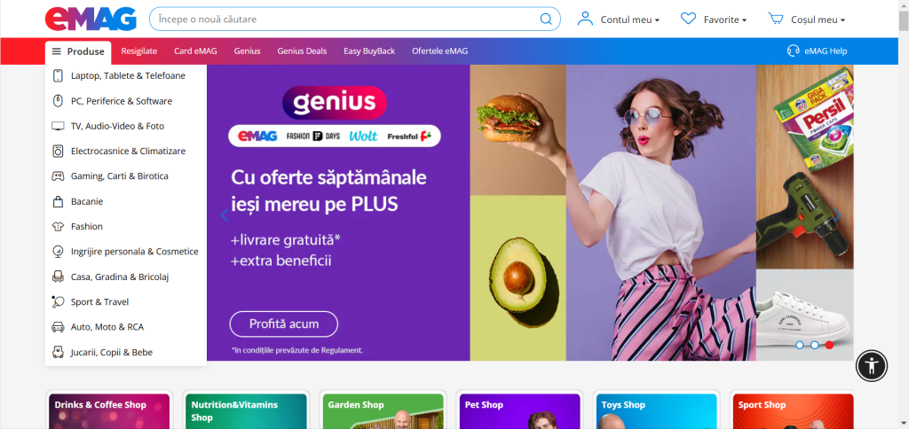Click the Favorite heart icon
This screenshot has height=429, width=909.
point(688,19)
